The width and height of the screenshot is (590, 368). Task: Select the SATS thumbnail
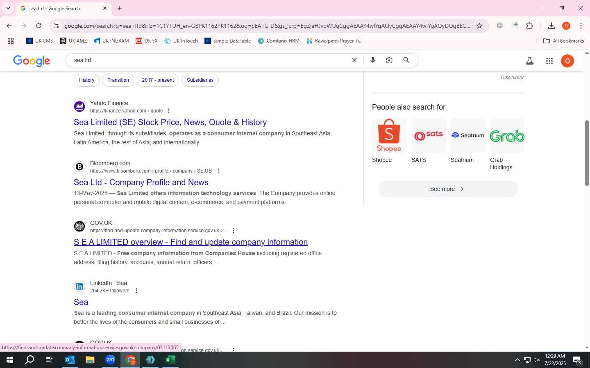click(429, 136)
